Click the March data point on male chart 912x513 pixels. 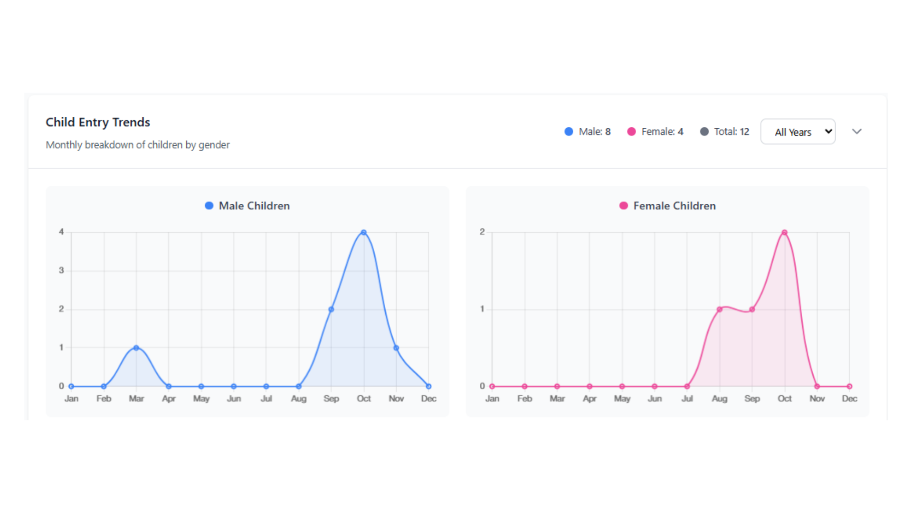(136, 347)
